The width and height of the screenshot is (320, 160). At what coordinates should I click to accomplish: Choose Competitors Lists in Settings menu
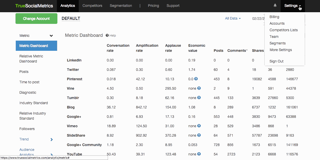283,30
